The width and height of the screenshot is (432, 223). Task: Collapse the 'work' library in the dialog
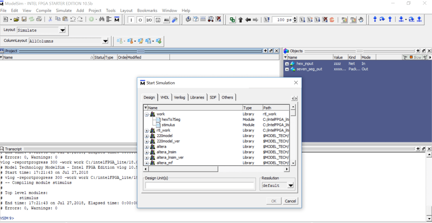147,114
